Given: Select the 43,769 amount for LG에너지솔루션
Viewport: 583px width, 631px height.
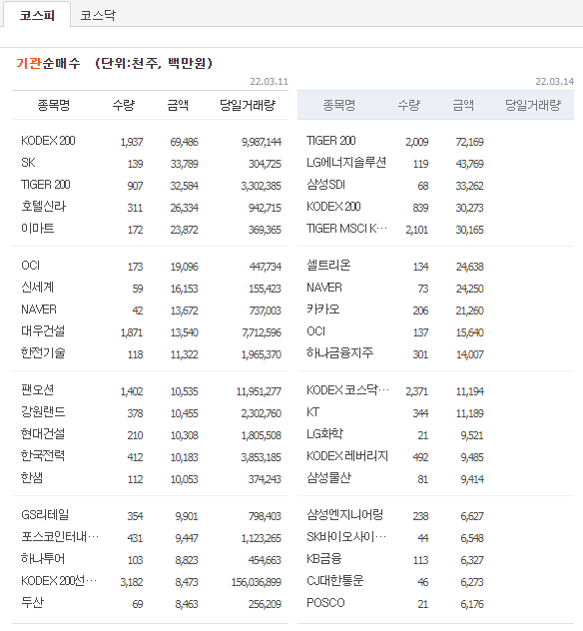Looking at the screenshot, I should pyautogui.click(x=469, y=164).
